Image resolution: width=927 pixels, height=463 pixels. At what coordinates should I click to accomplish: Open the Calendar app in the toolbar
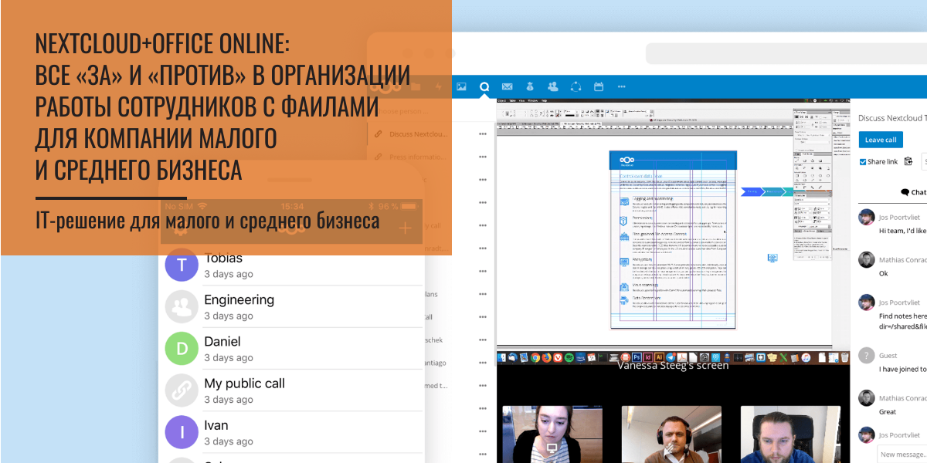(598, 86)
